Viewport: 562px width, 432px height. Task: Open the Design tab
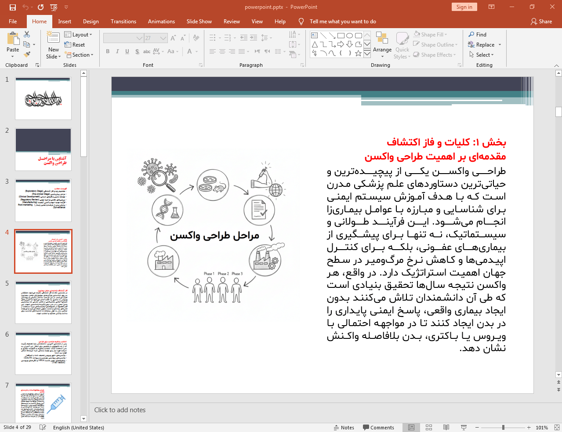point(91,21)
